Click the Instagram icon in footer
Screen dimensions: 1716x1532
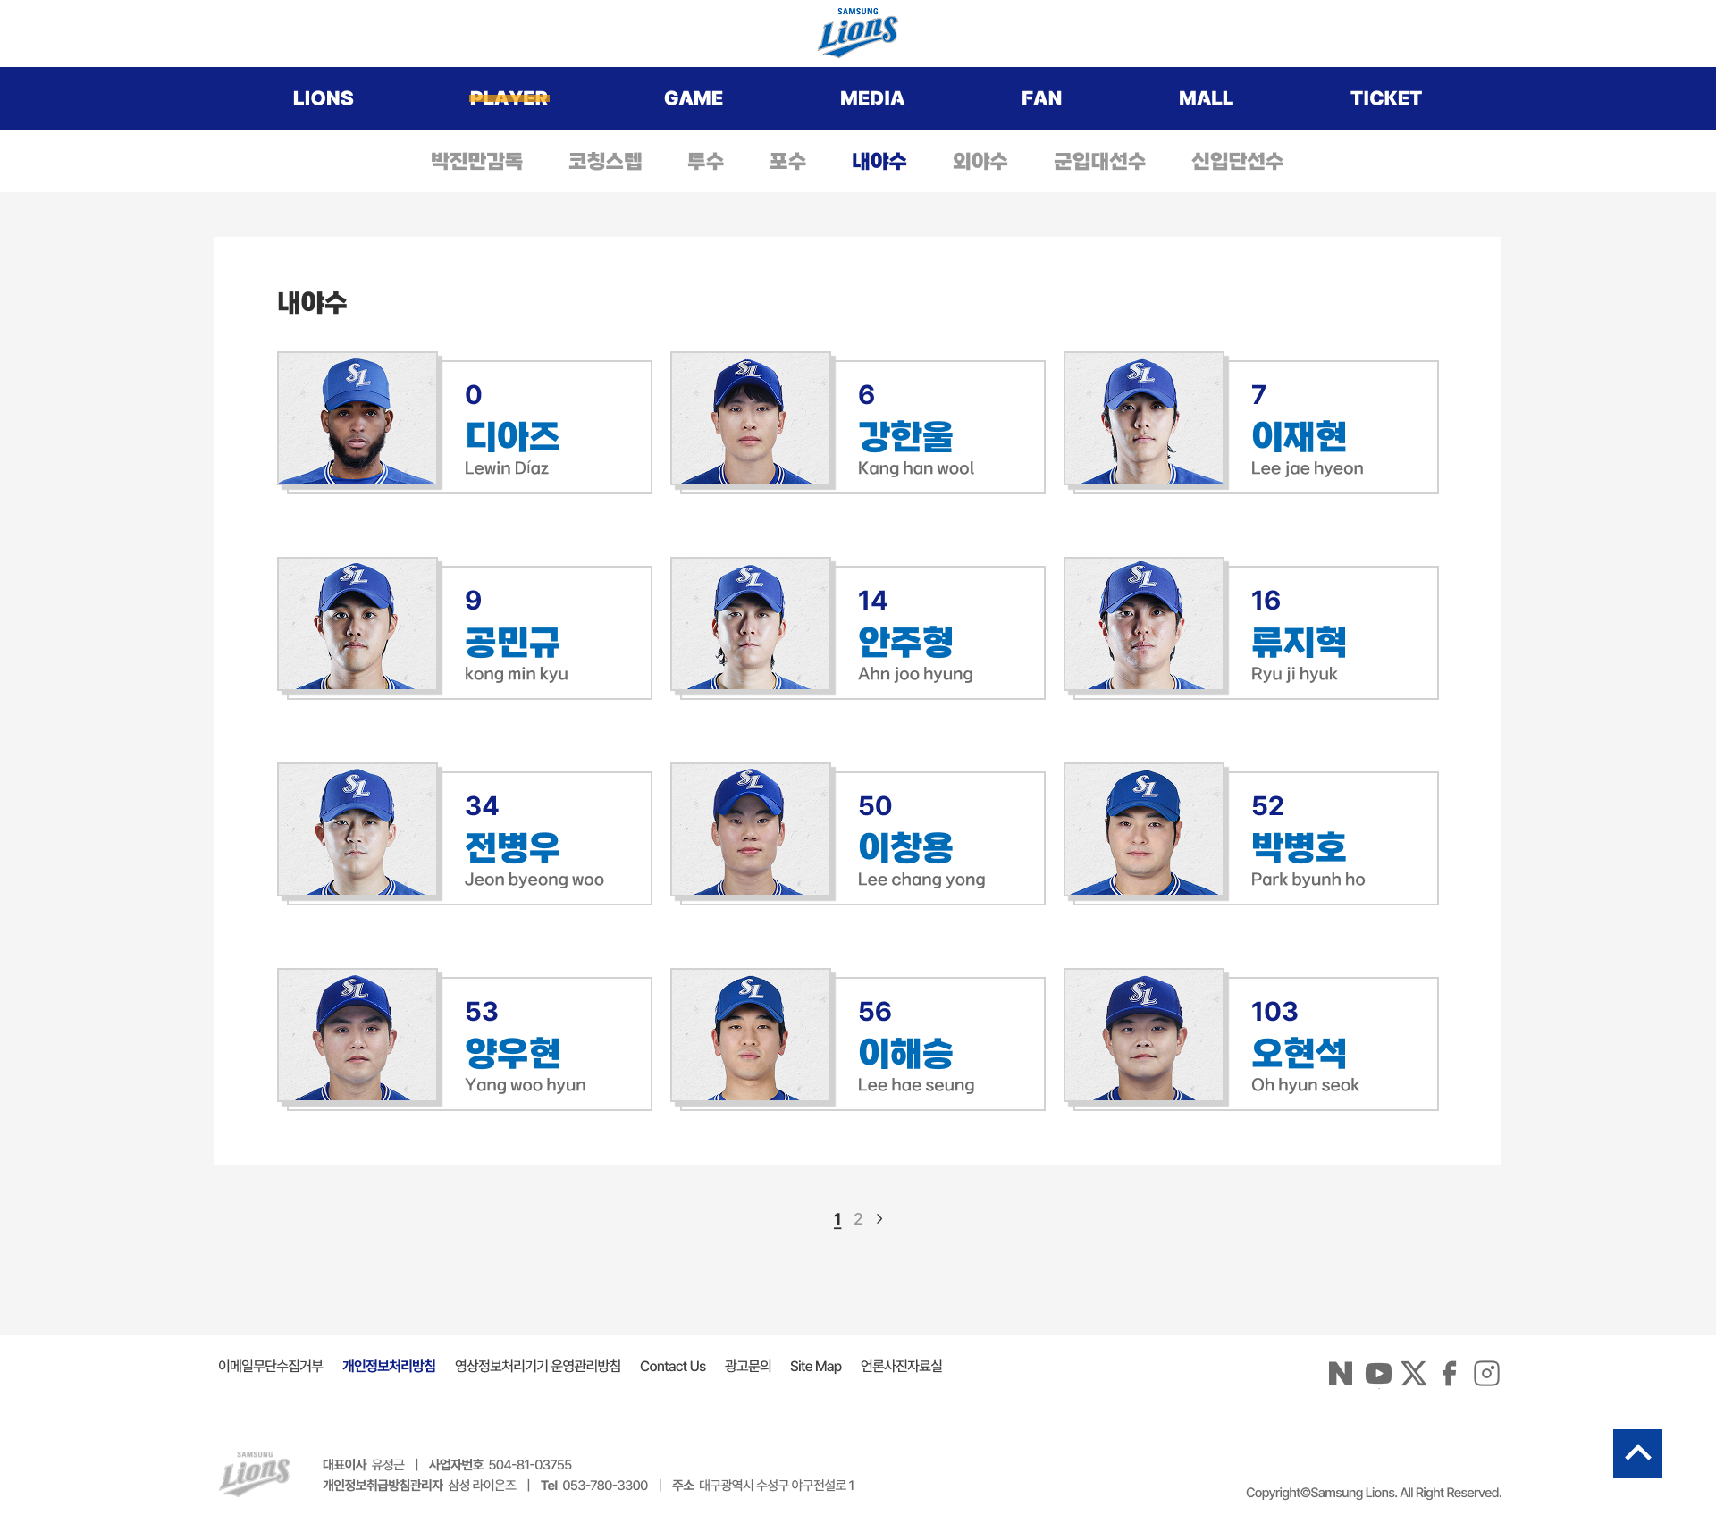(1486, 1373)
